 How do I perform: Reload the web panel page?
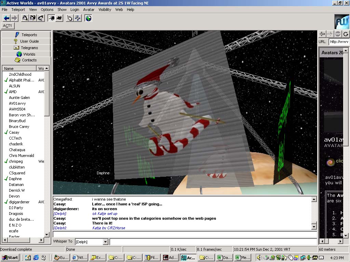point(346,34)
